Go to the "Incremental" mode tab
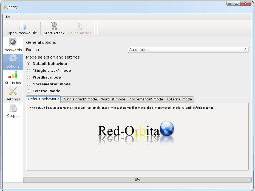Screen dimensions: 255x191 coord(146,99)
